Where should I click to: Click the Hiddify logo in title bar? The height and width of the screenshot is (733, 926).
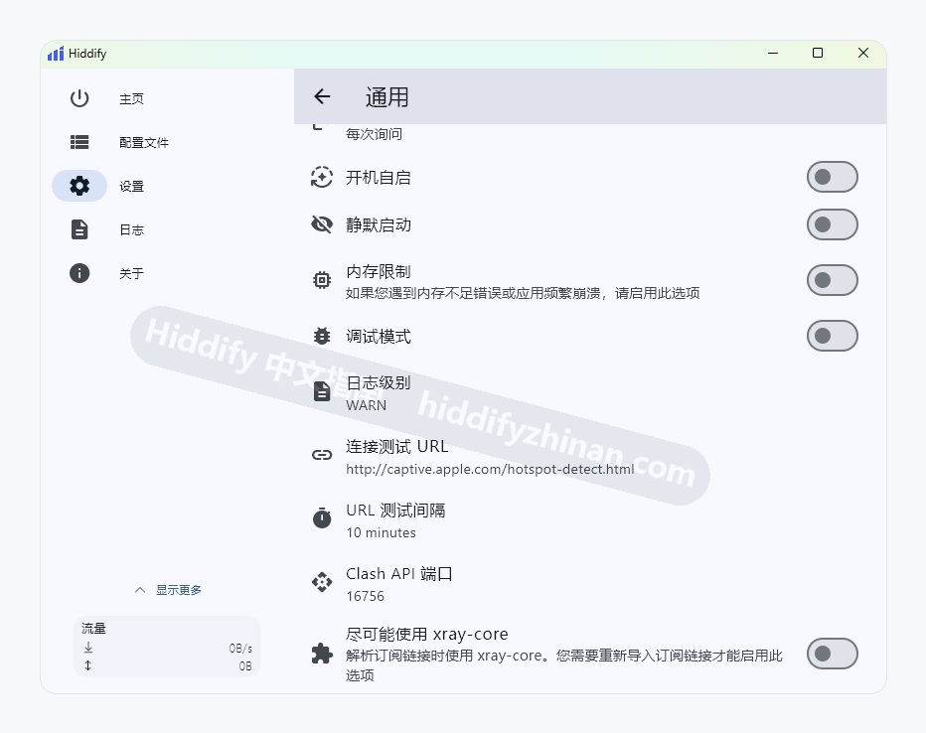[56, 53]
